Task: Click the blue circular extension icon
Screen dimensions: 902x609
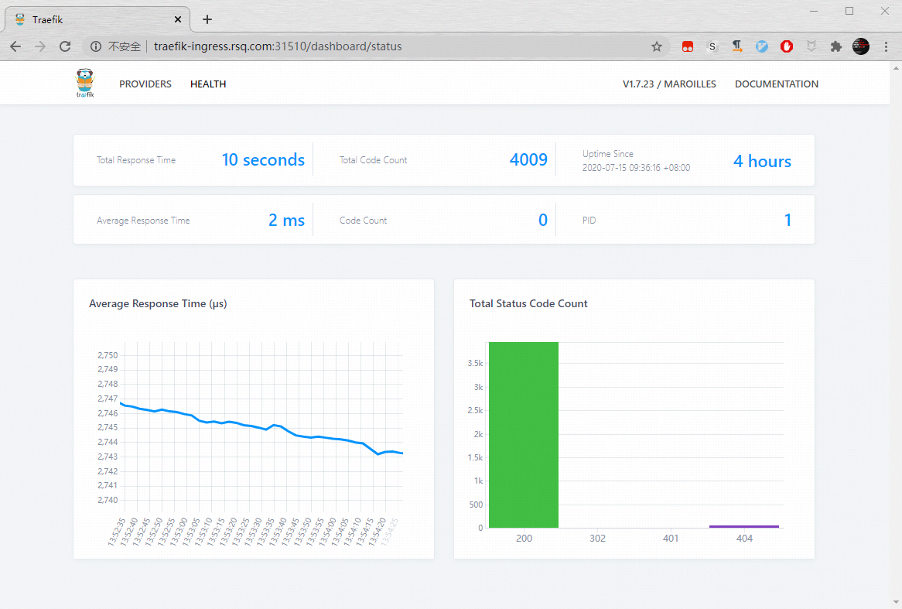Action: (x=762, y=46)
